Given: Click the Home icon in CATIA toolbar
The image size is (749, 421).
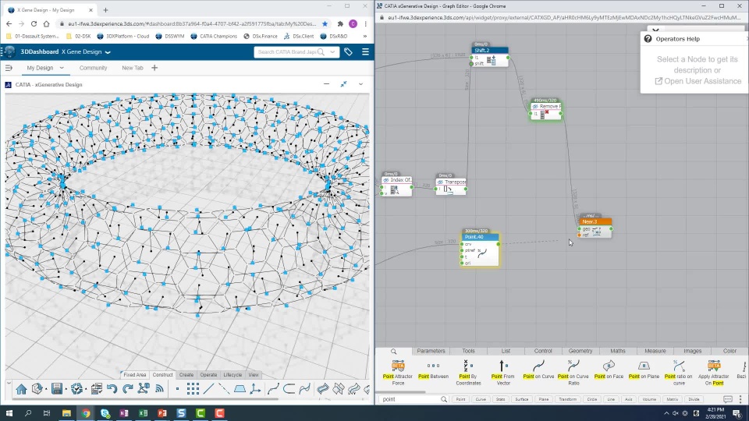Looking at the screenshot, I should tap(21, 389).
